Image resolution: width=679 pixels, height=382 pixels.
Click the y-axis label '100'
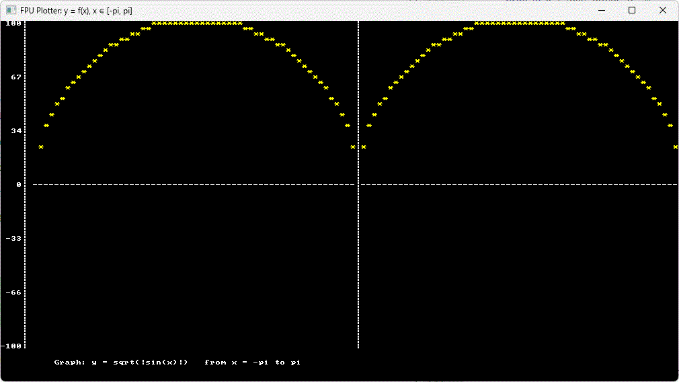(13, 24)
